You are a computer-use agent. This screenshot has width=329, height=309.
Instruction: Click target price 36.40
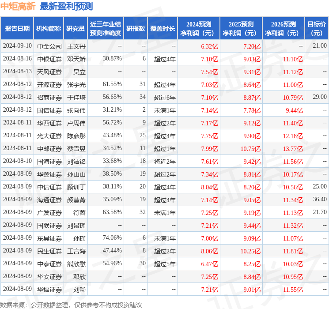click(x=320, y=199)
